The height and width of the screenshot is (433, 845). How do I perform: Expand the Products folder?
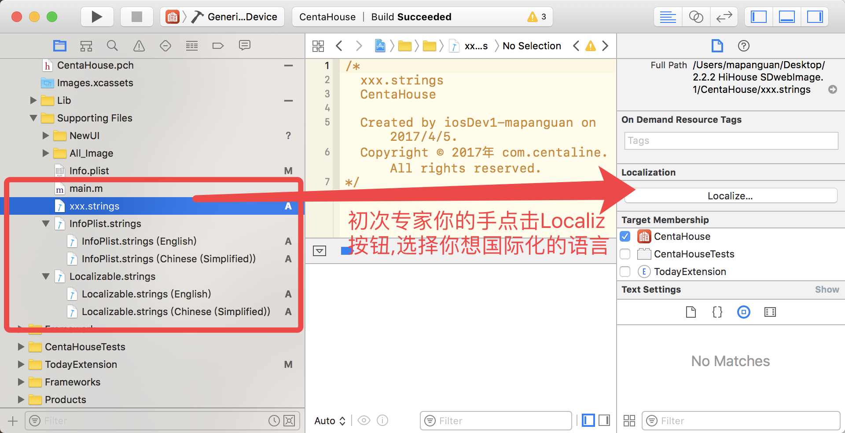coord(21,400)
